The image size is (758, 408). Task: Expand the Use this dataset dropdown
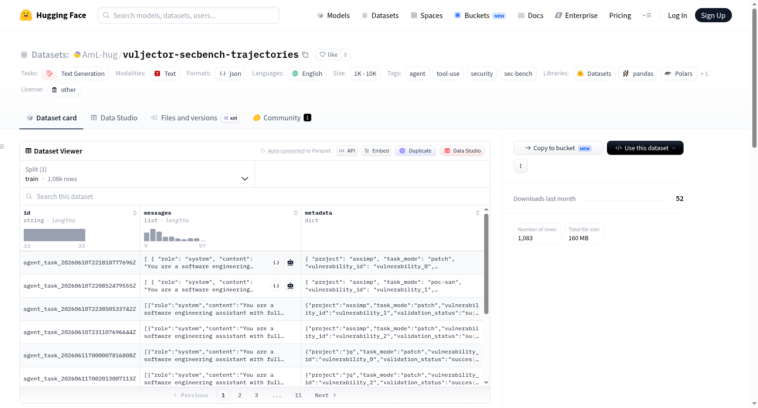pyautogui.click(x=645, y=148)
